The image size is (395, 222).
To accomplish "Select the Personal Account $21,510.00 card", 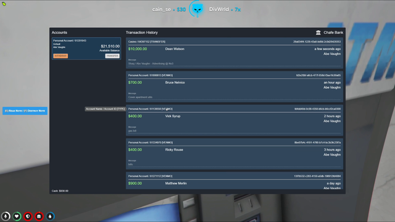I will point(86,49).
